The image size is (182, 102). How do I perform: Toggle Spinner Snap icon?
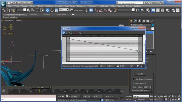110,10
